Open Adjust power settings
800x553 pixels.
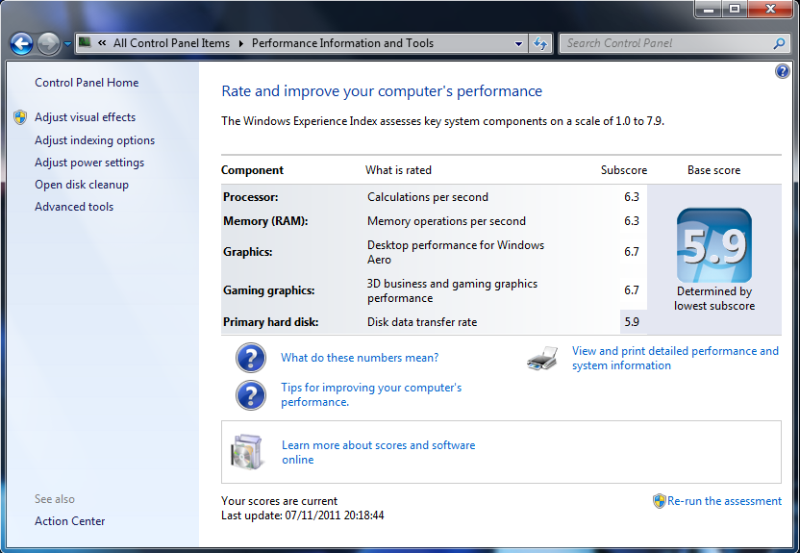89,163
